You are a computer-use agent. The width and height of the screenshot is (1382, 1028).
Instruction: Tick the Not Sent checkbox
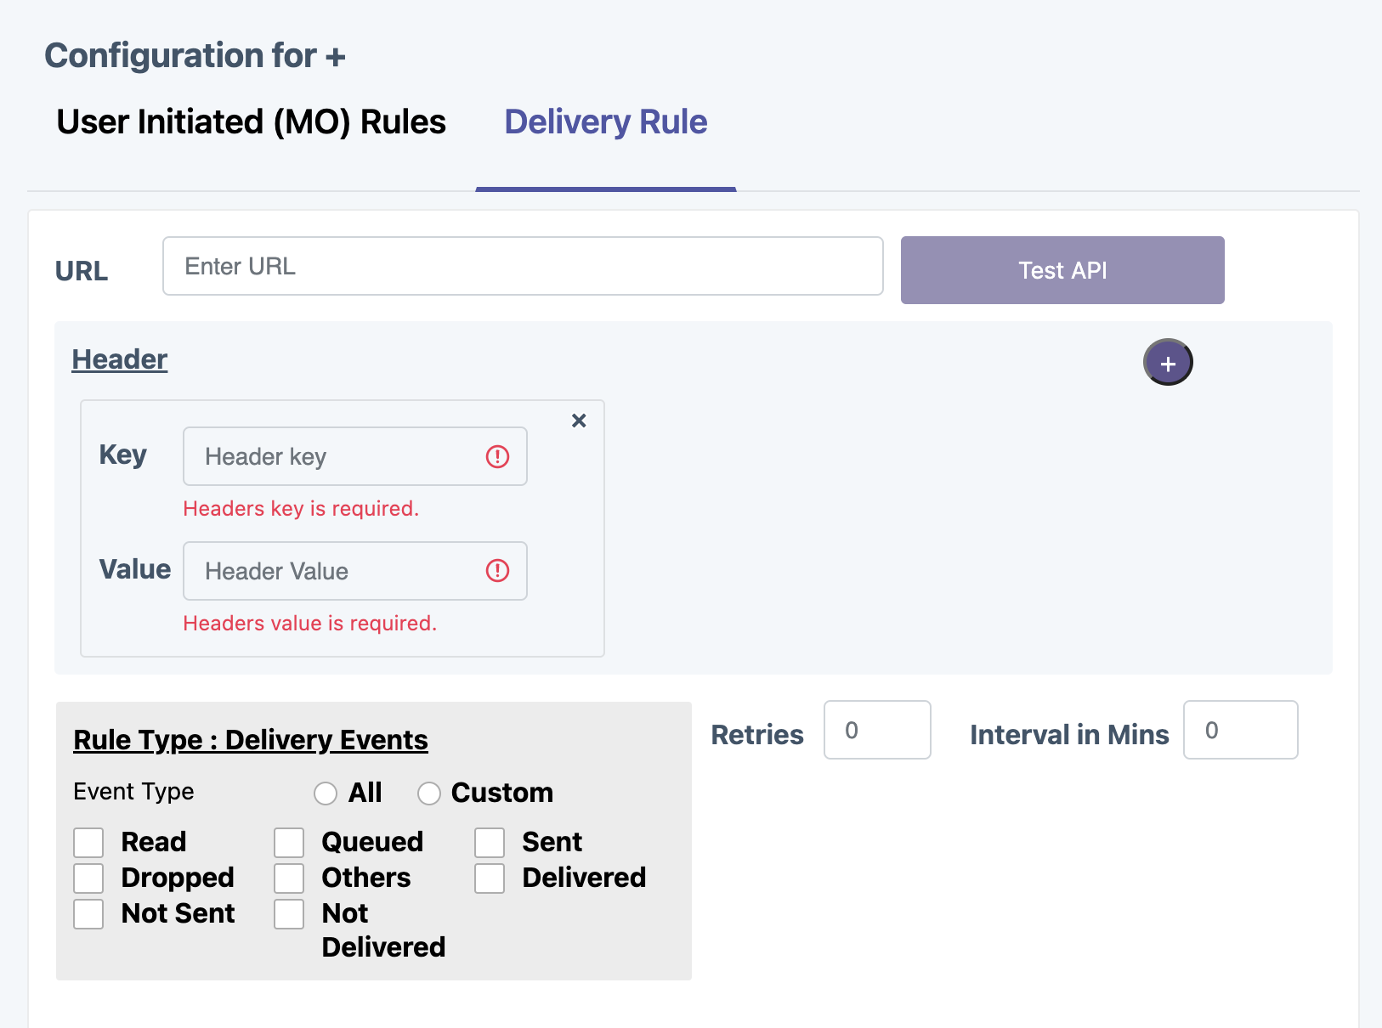[x=88, y=914]
